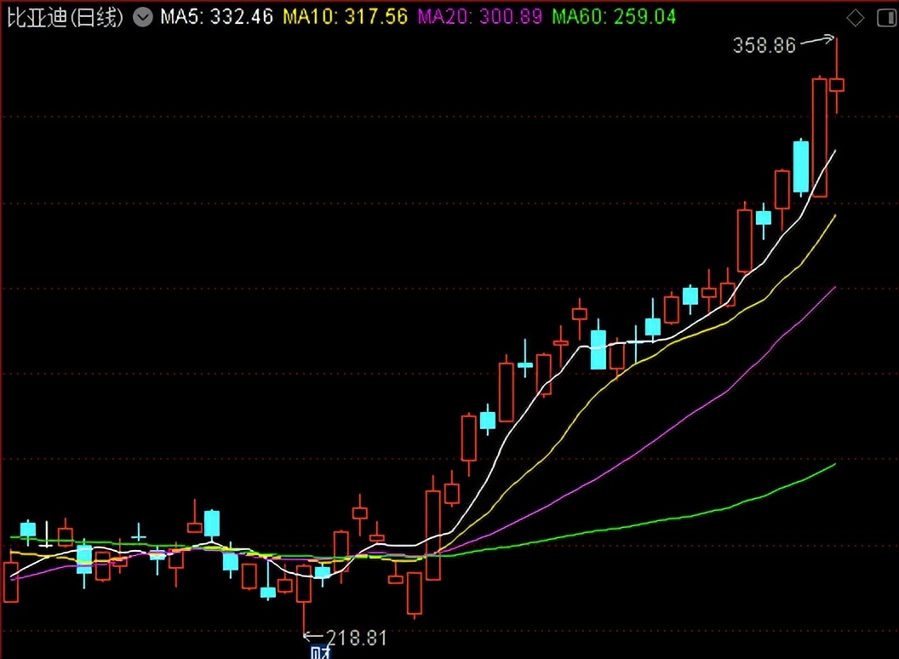Screen dimensions: 899x659
Task: Click the MA60: 259.04 indicator label
Action: coord(614,17)
